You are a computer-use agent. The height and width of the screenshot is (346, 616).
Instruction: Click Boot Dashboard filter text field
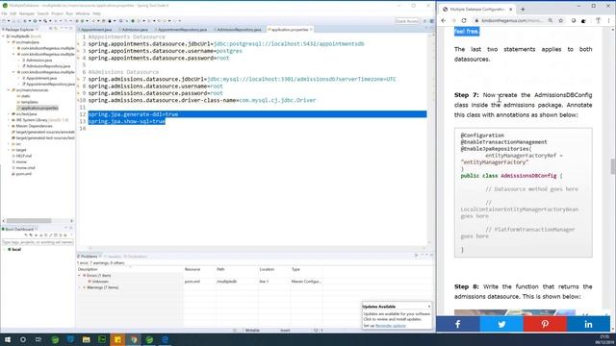[38, 242]
